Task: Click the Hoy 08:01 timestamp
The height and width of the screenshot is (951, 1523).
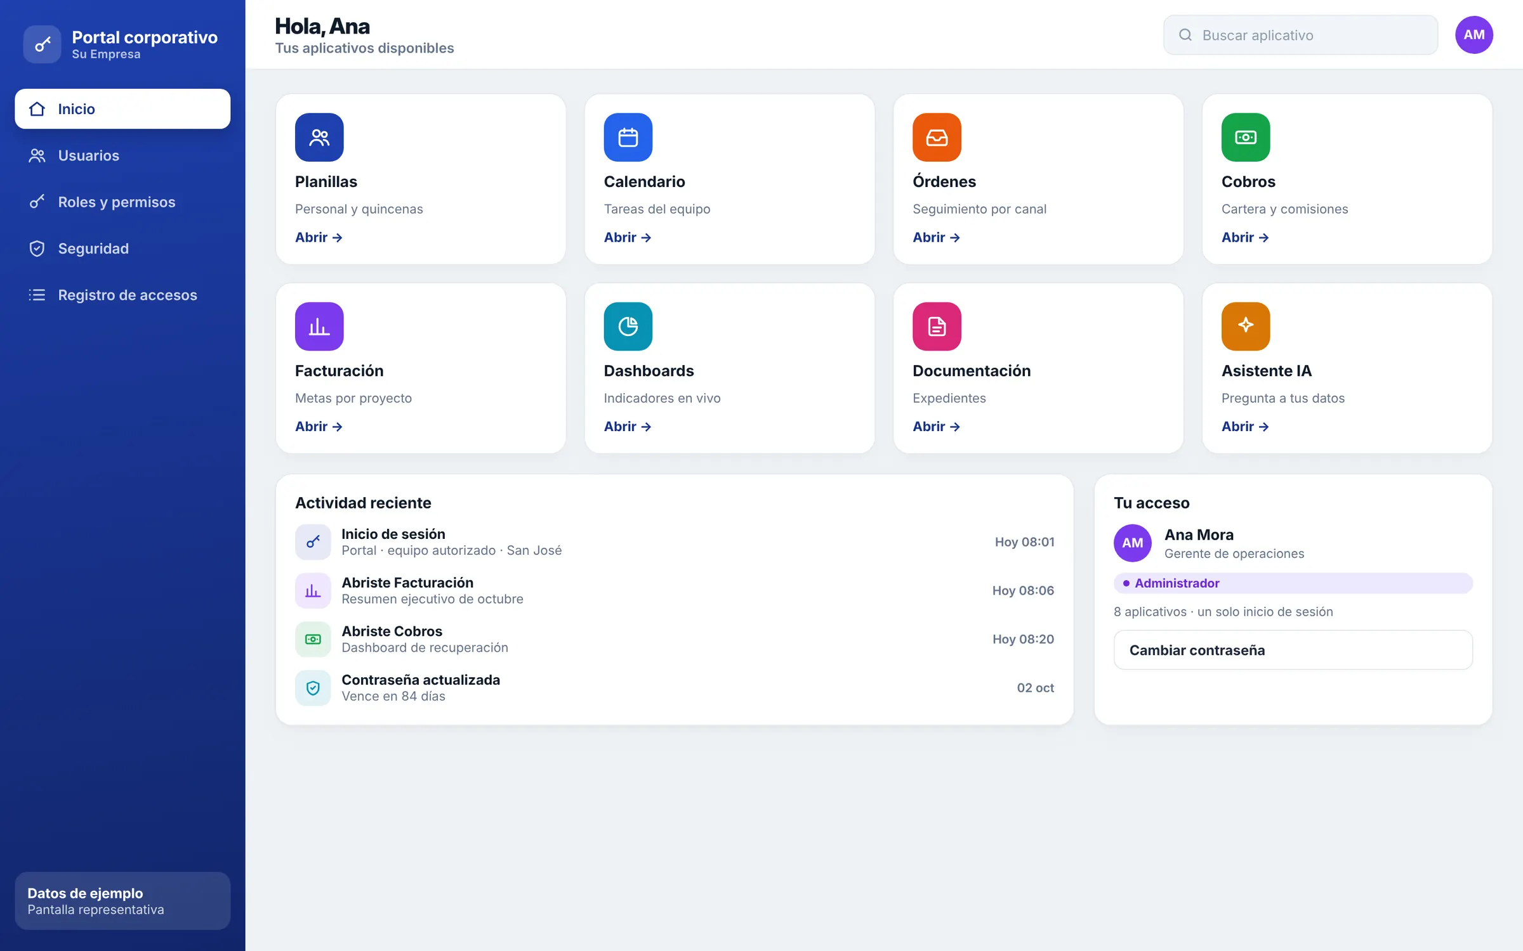Action: (1024, 542)
